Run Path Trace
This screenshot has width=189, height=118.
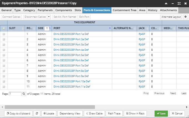coord(114,113)
